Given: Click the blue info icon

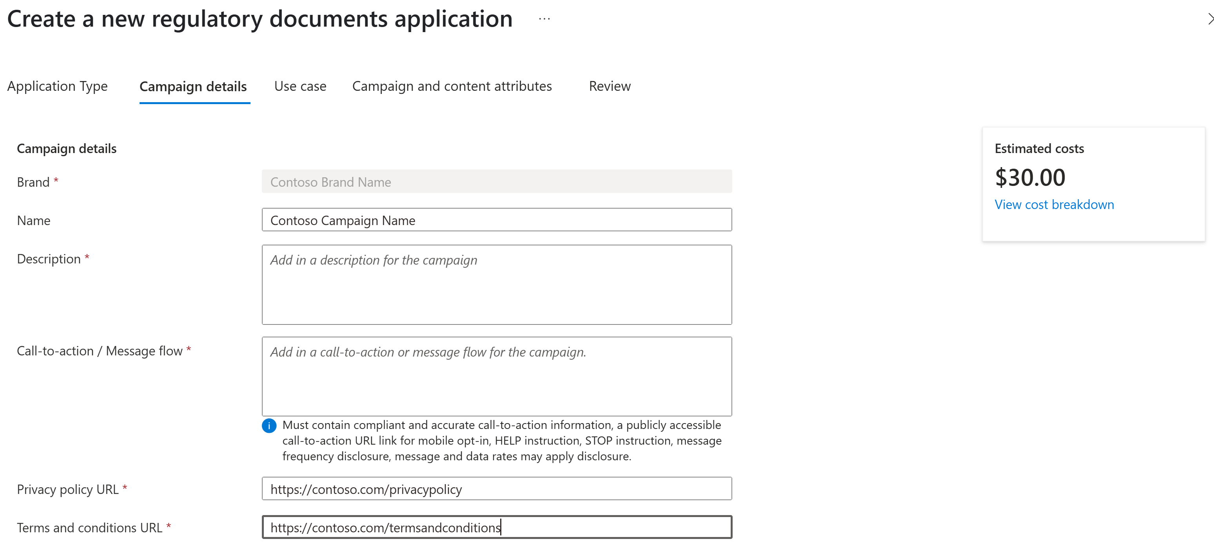Looking at the screenshot, I should pyautogui.click(x=269, y=425).
